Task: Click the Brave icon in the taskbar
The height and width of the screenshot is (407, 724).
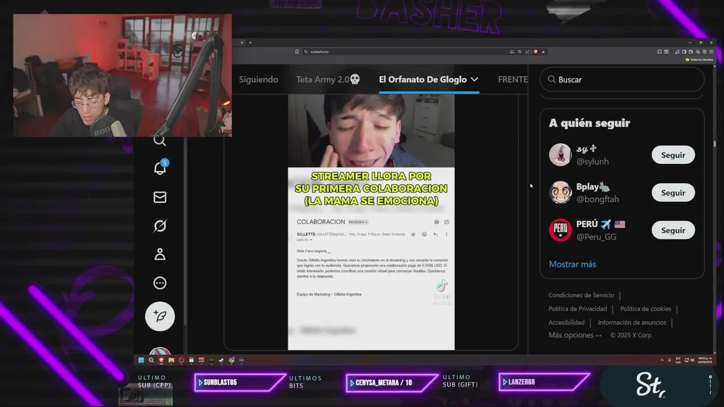Action: [161, 360]
